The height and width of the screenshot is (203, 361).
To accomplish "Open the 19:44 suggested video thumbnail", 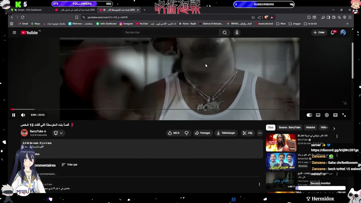I will point(281,143).
